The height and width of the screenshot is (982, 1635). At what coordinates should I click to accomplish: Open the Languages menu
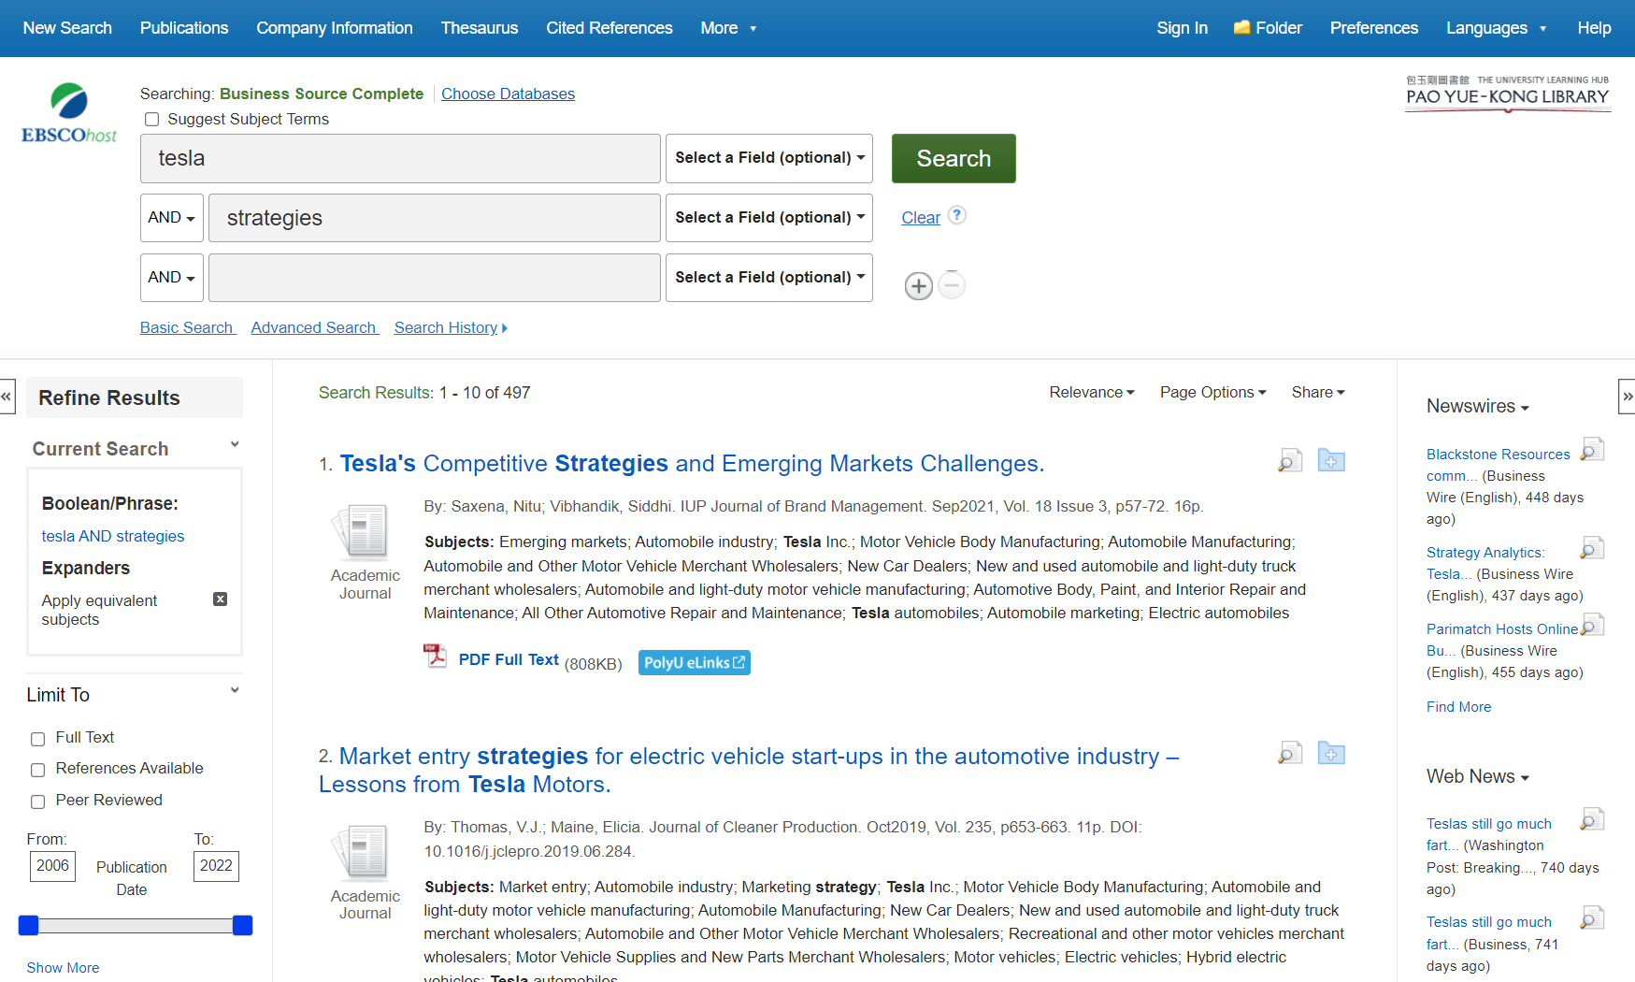1496,28
